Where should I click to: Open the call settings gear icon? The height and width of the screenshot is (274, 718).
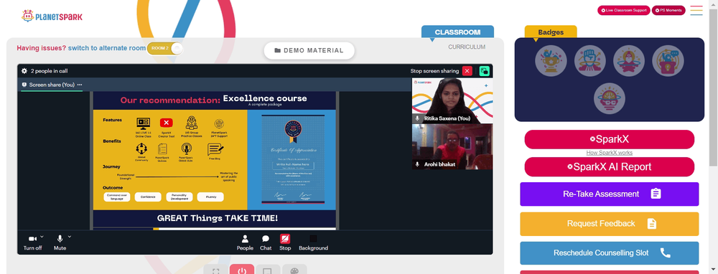(x=24, y=71)
